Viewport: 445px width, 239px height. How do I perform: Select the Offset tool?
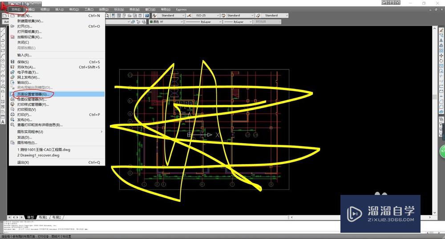[441, 45]
